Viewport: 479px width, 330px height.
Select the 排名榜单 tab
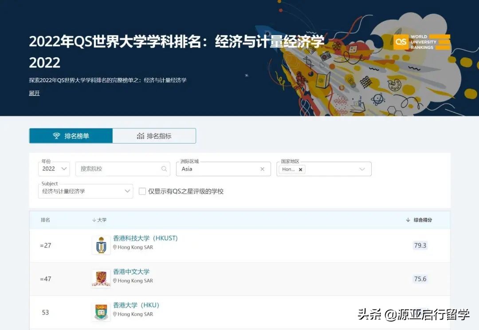(x=71, y=136)
